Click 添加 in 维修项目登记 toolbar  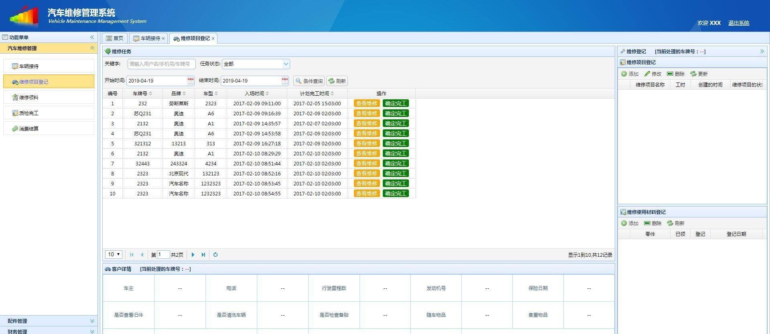[x=630, y=74]
